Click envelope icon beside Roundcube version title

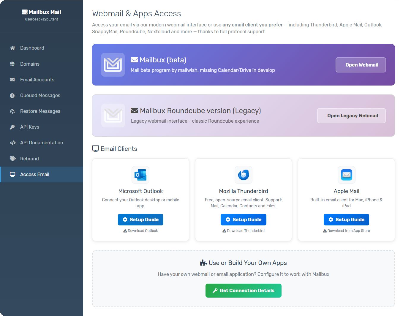[135, 110]
